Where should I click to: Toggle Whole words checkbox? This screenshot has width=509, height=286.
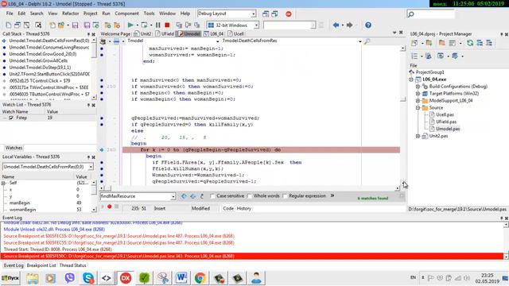click(249, 196)
